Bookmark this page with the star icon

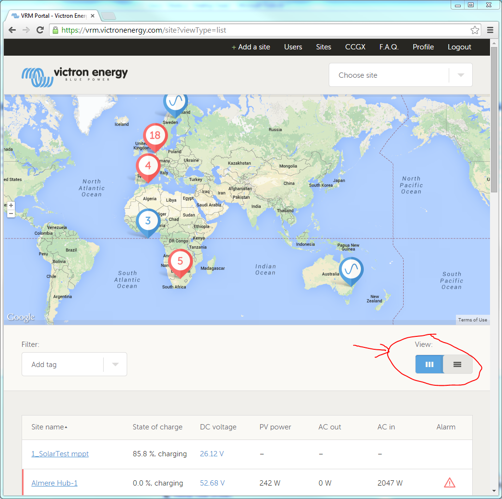click(x=475, y=30)
